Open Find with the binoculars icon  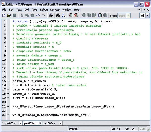point(58,15)
